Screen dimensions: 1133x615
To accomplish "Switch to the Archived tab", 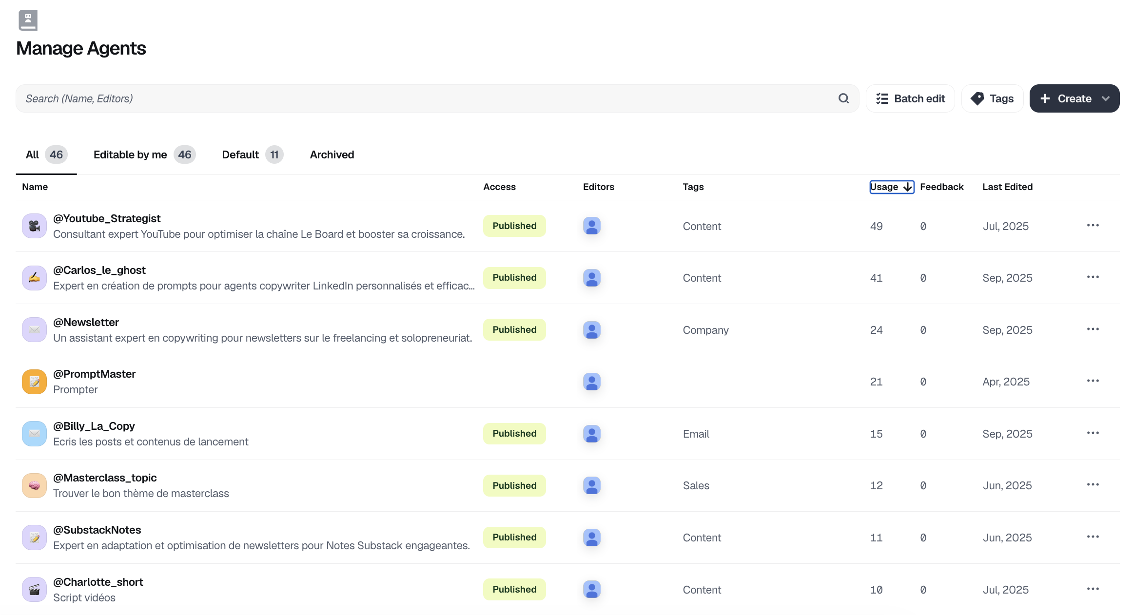I will click(x=332, y=155).
